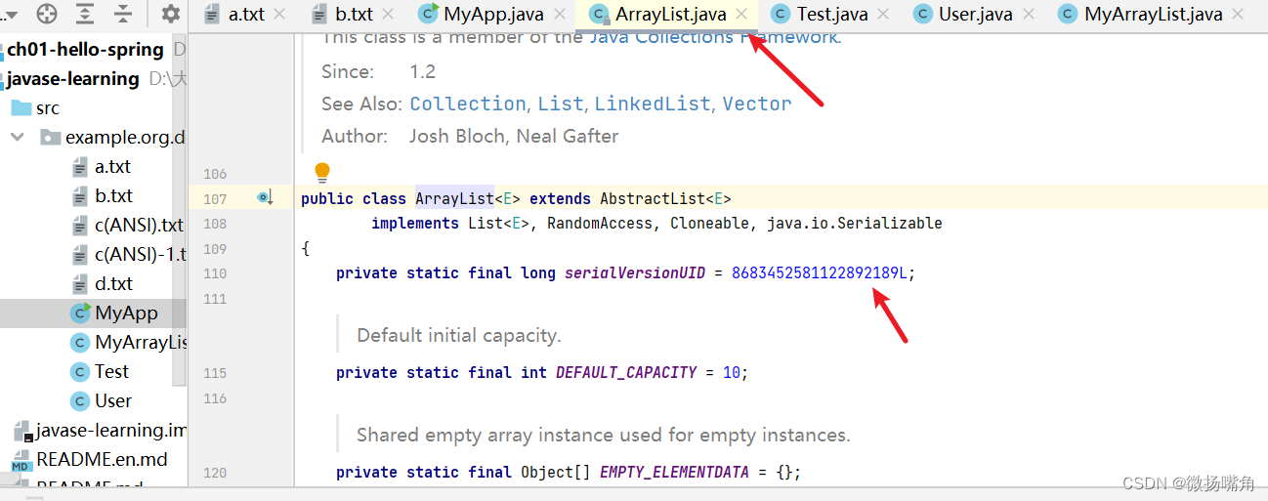Click the module file icon beside javase-learning.iml
The height and width of the screenshot is (501, 1268).
(22, 430)
